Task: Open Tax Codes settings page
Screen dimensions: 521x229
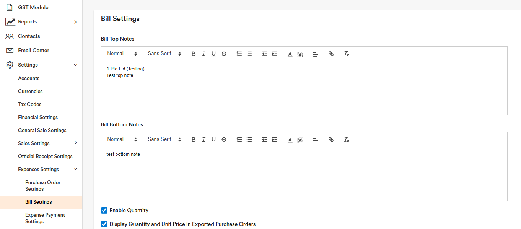Action: click(x=29, y=104)
